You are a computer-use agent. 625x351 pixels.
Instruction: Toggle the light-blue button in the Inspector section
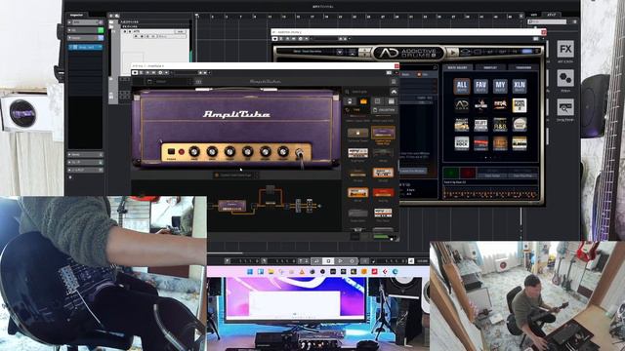[x=101, y=38]
